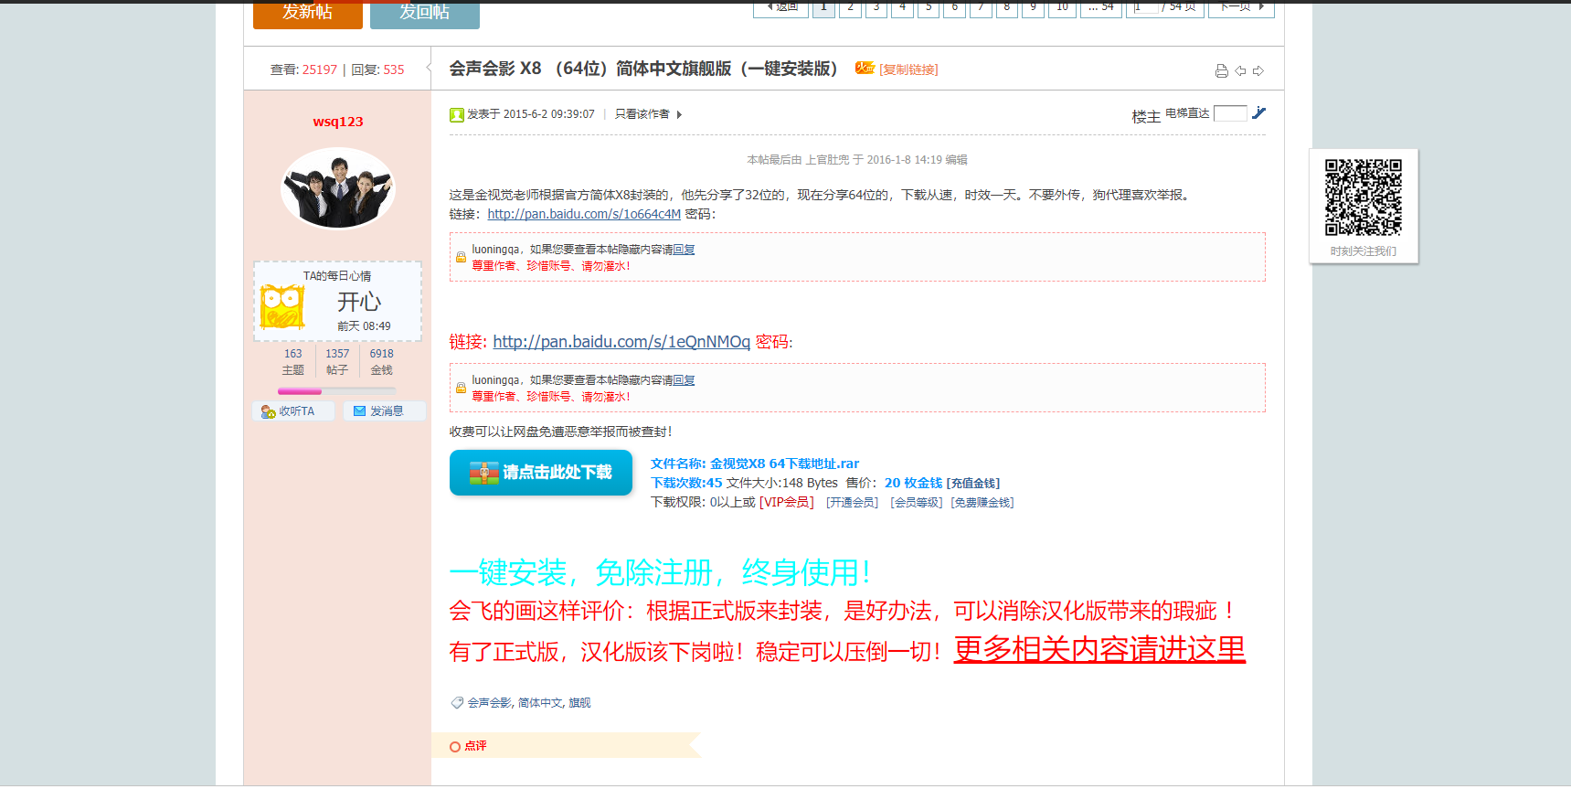Click the print thread icon
Viewport: 1571px width, 789px height.
pos(1221,70)
